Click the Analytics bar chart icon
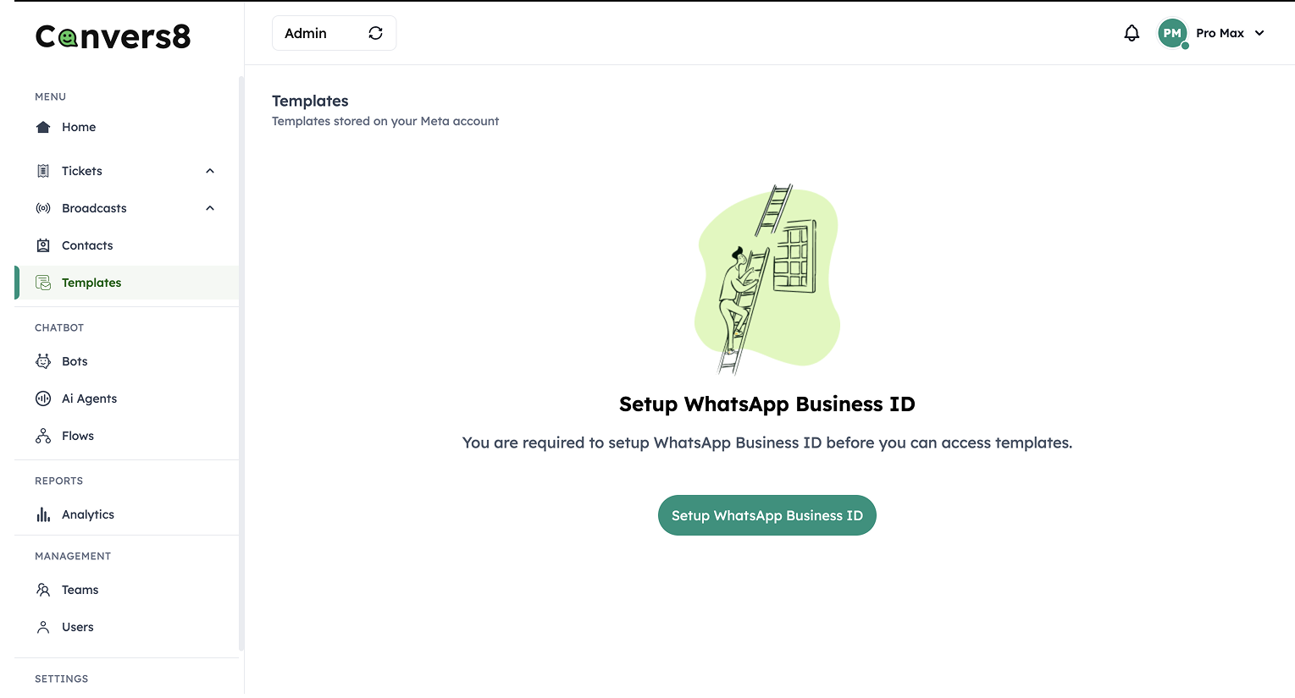Viewport: 1295px width, 698px height. tap(42, 514)
